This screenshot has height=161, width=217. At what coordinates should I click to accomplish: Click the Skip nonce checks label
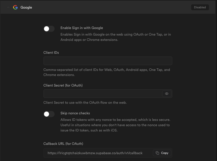pos(75,113)
